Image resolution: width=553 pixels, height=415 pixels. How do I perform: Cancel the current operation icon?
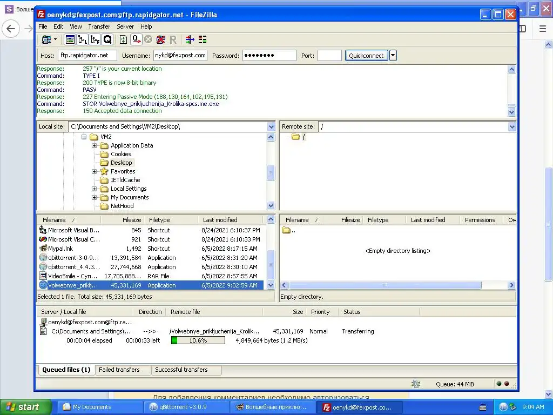click(x=148, y=39)
